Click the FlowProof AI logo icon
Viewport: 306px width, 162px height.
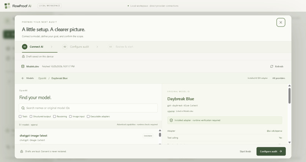tap(7, 6)
